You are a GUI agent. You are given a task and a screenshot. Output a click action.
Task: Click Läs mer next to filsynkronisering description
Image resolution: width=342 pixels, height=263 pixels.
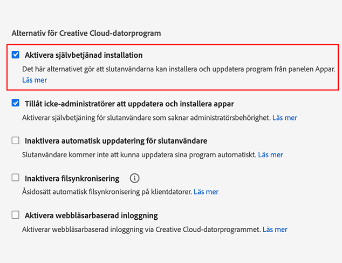[x=206, y=192]
